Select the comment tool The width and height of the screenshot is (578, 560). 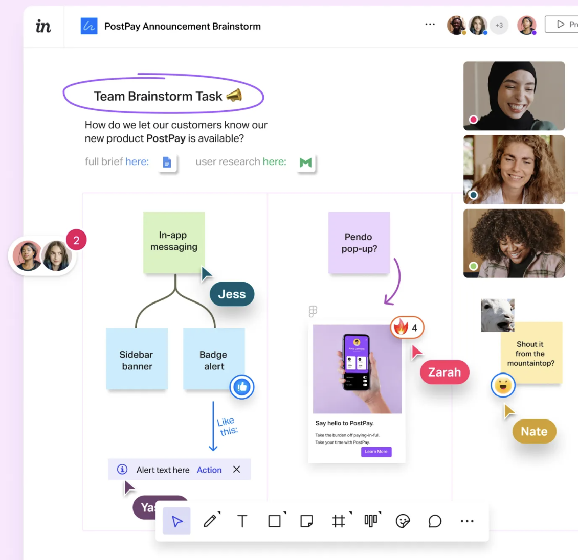(x=435, y=521)
